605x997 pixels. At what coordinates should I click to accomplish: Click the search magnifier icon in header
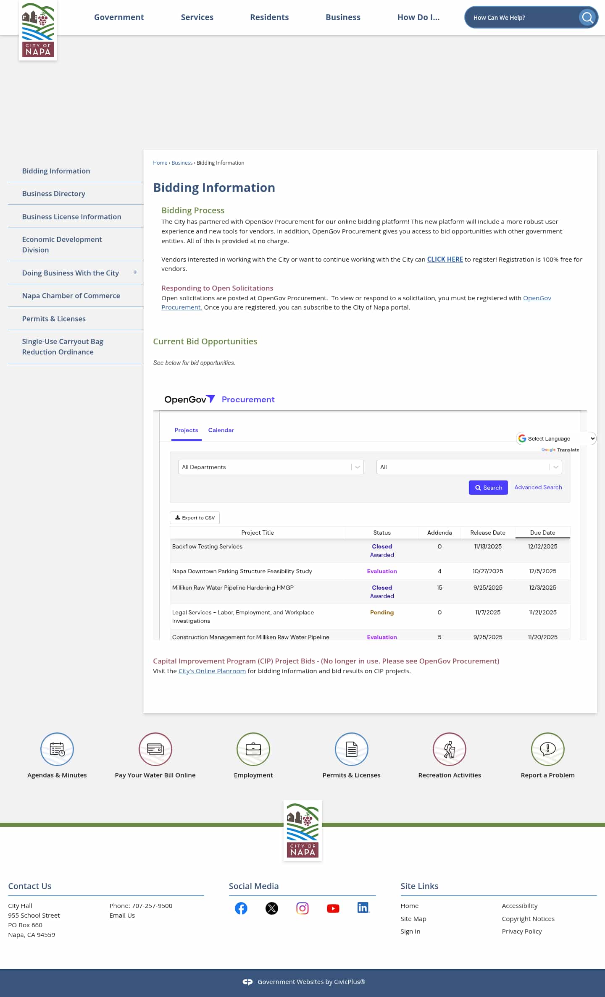point(587,17)
